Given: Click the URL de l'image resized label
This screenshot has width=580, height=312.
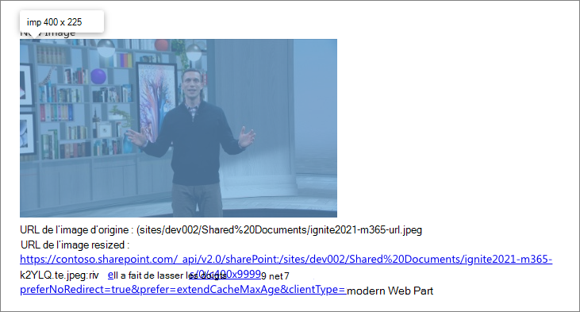Looking at the screenshot, I should point(75,245).
